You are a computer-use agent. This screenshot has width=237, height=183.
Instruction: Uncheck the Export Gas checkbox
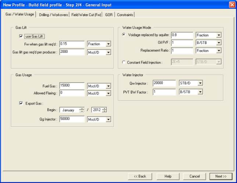coord(21,103)
